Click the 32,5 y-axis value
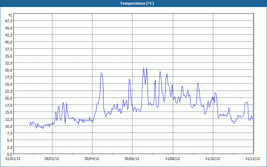Screen dimensions: 267x167 tap(9, 63)
